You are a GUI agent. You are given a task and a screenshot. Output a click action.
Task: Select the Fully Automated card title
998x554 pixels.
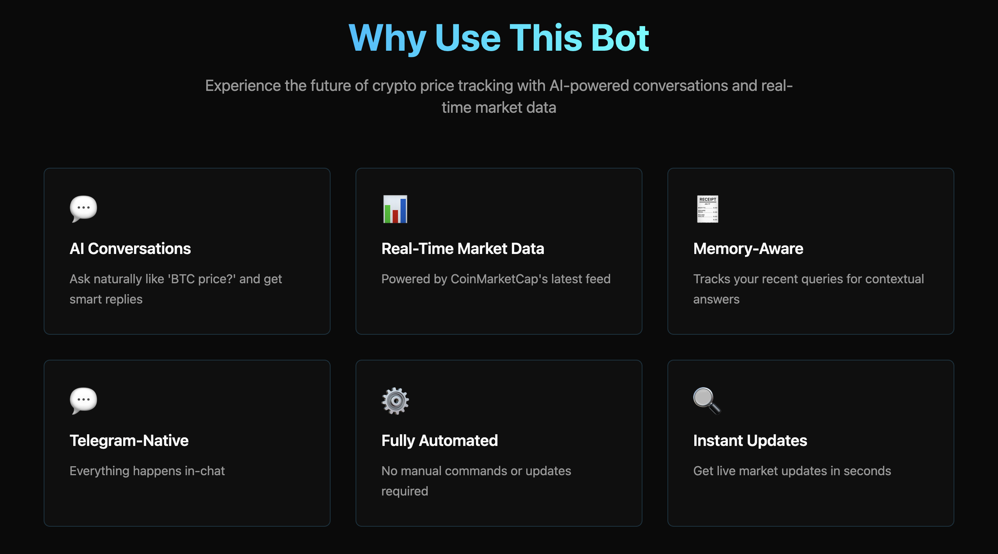pos(440,440)
